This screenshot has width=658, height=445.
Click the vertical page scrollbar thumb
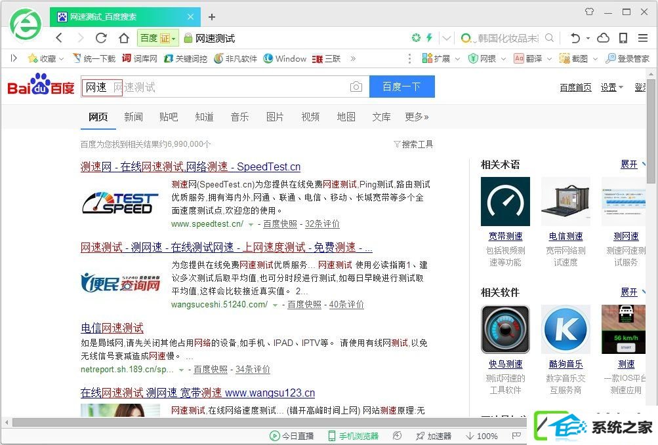pos(650,131)
